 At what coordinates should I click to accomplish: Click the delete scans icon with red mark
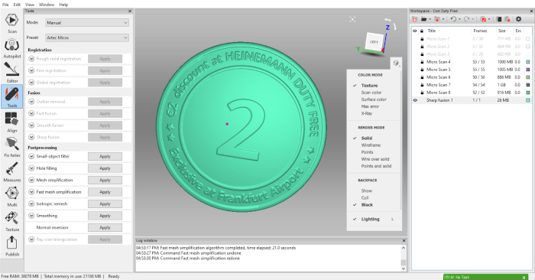(x=507, y=19)
